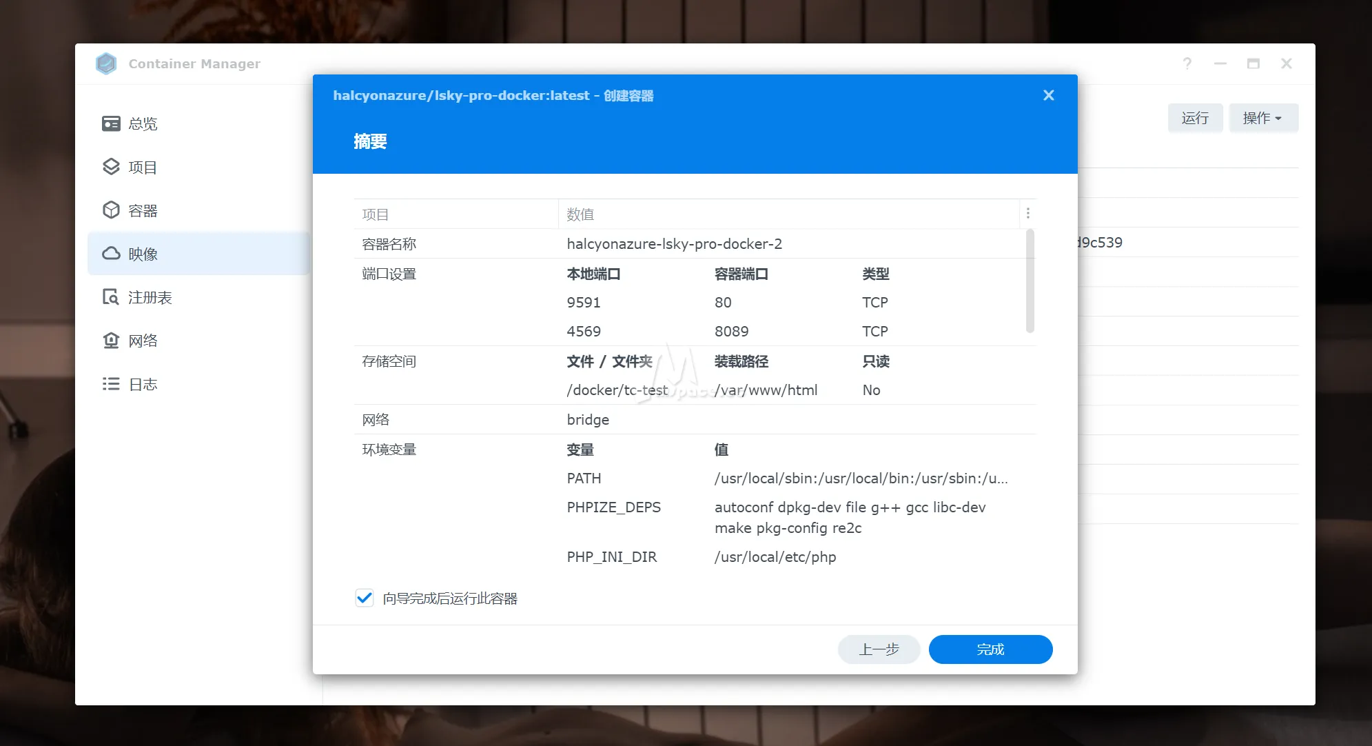
Task: Click the /usr/local/etc/php value
Action: tap(775, 556)
